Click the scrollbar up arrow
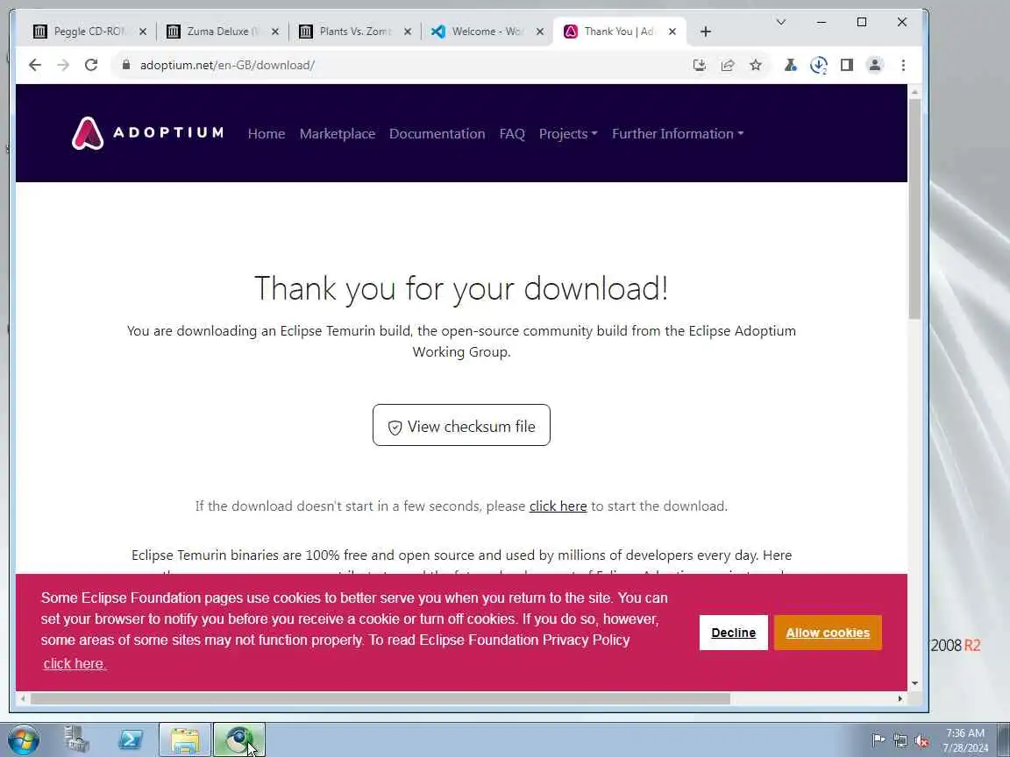 pyautogui.click(x=914, y=93)
